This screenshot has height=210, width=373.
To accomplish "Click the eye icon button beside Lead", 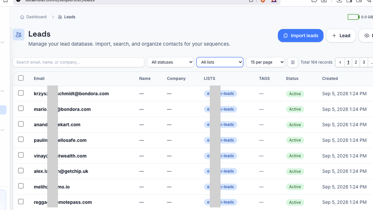I will click(367, 35).
